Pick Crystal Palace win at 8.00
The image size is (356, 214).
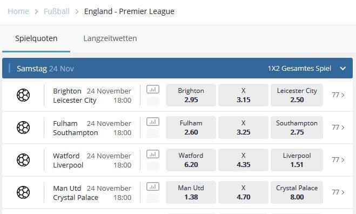coord(297,192)
